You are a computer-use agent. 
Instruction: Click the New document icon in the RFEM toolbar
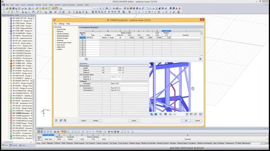tap(4, 8)
